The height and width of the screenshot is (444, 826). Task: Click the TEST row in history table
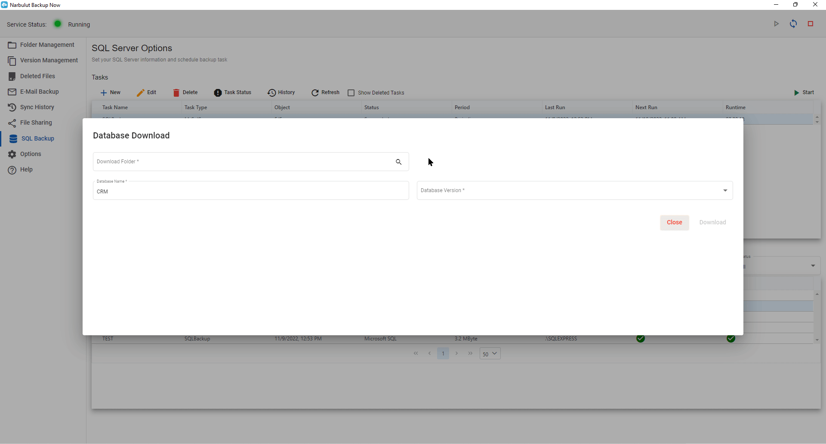pyautogui.click(x=452, y=339)
